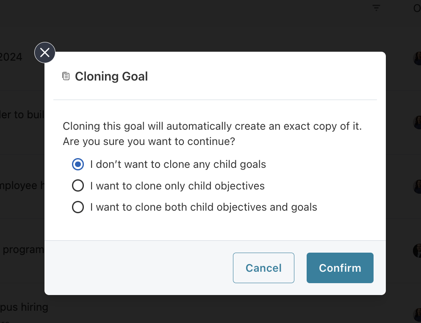Select "I don't want to clone any child goals"

(78, 164)
